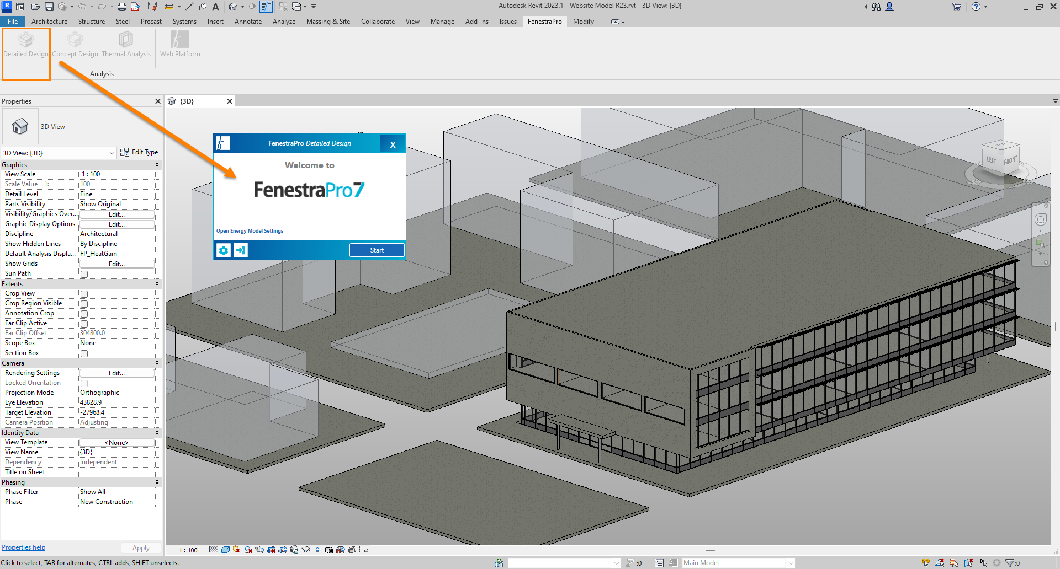Select the Collaborate ribbon tab
1060x569 pixels.
pyautogui.click(x=378, y=22)
